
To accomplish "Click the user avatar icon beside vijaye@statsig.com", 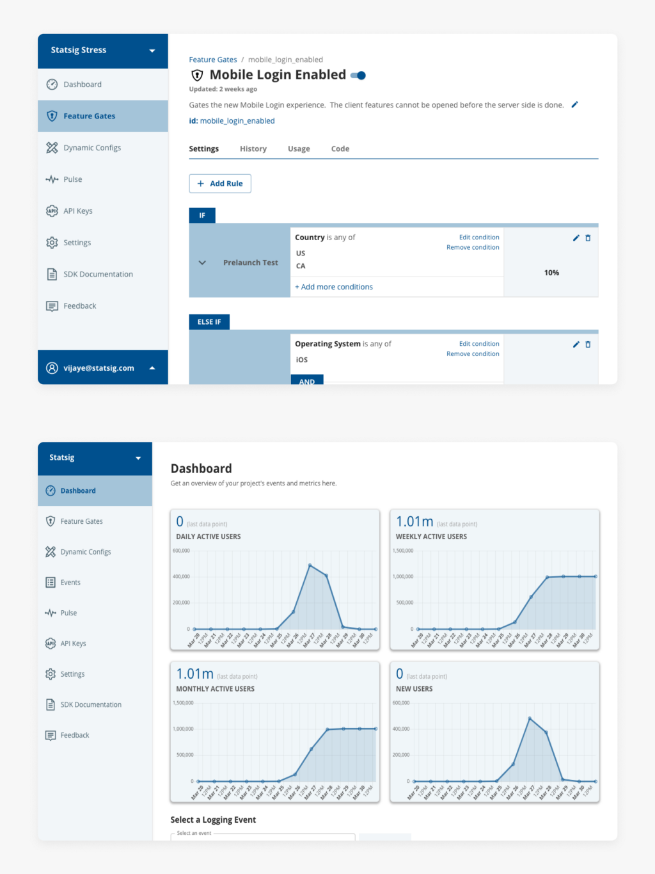I will point(52,368).
